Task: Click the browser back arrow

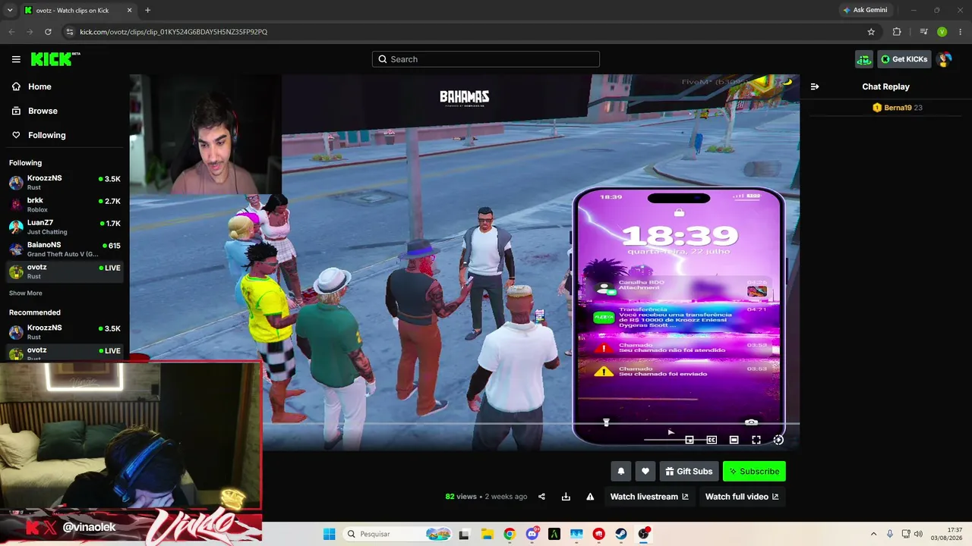Action: tap(11, 32)
